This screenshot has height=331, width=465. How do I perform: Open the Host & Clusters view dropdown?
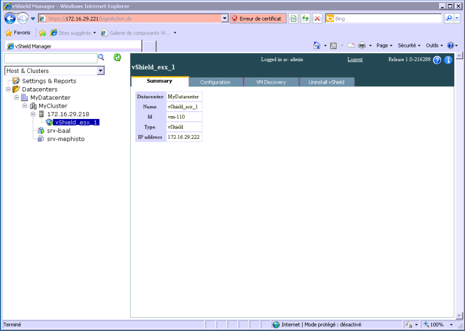click(x=101, y=71)
